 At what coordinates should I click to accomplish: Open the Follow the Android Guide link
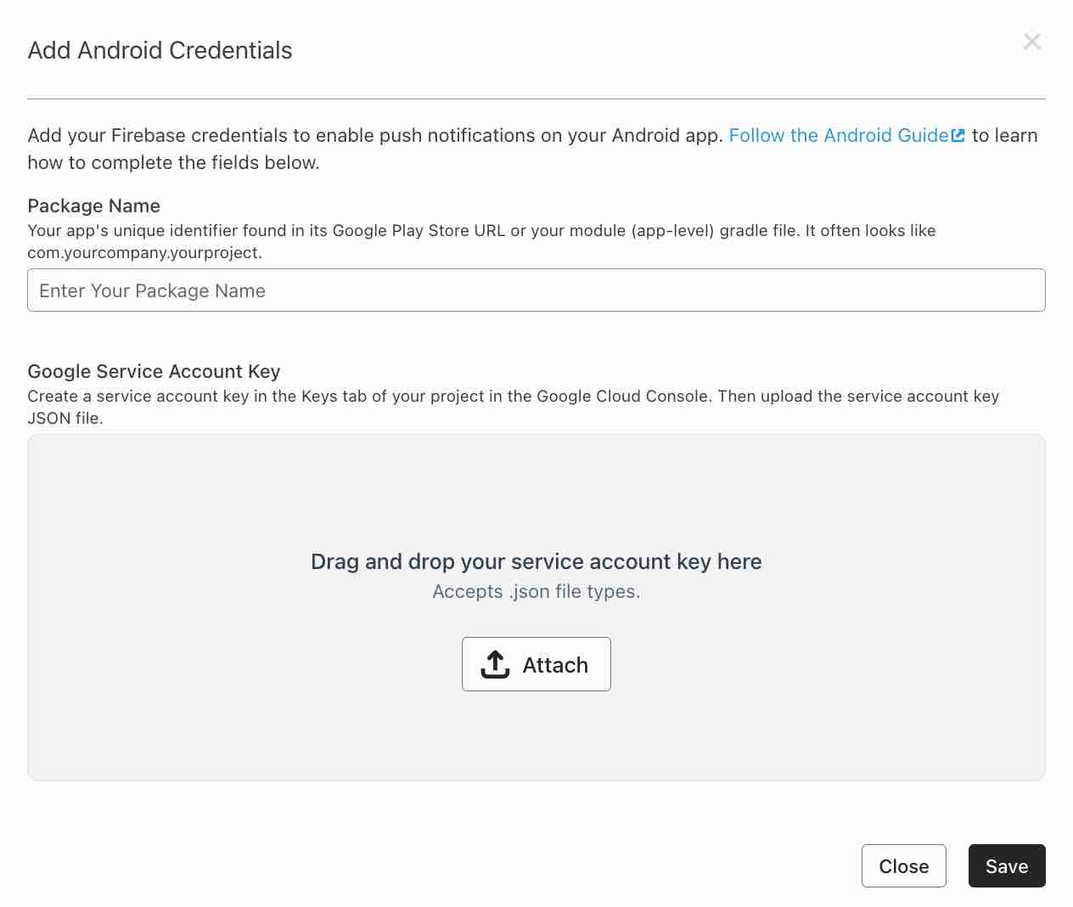(838, 135)
